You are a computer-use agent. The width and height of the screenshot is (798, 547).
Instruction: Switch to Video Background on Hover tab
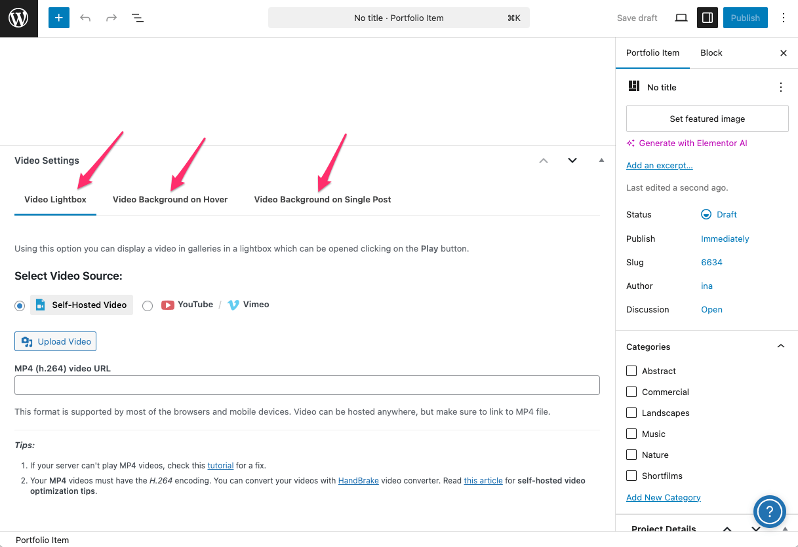pos(170,199)
